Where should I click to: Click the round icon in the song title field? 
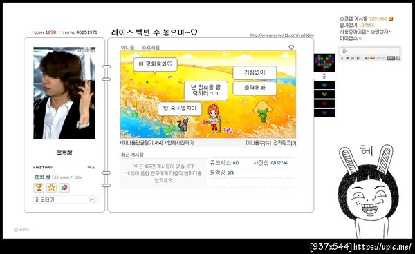344,51
